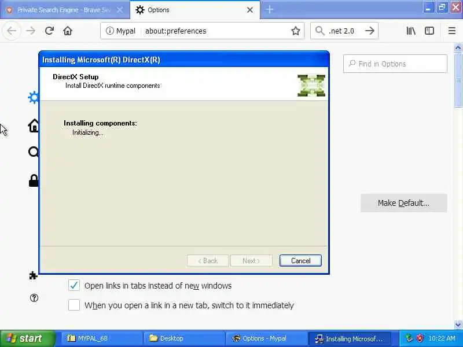Close the Options tab
463x347 pixels.
[250, 10]
